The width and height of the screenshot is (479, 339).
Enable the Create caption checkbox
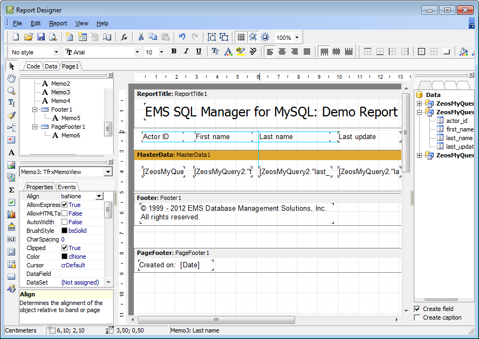[417, 317]
